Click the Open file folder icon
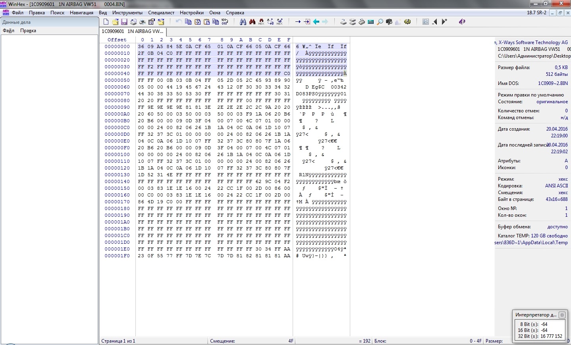This screenshot has height=345, width=571. (115, 22)
